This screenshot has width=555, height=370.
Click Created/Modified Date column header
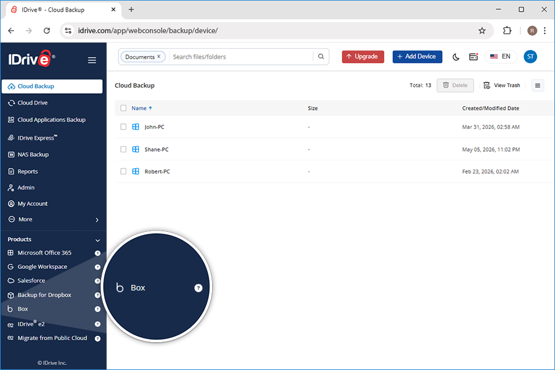(491, 109)
